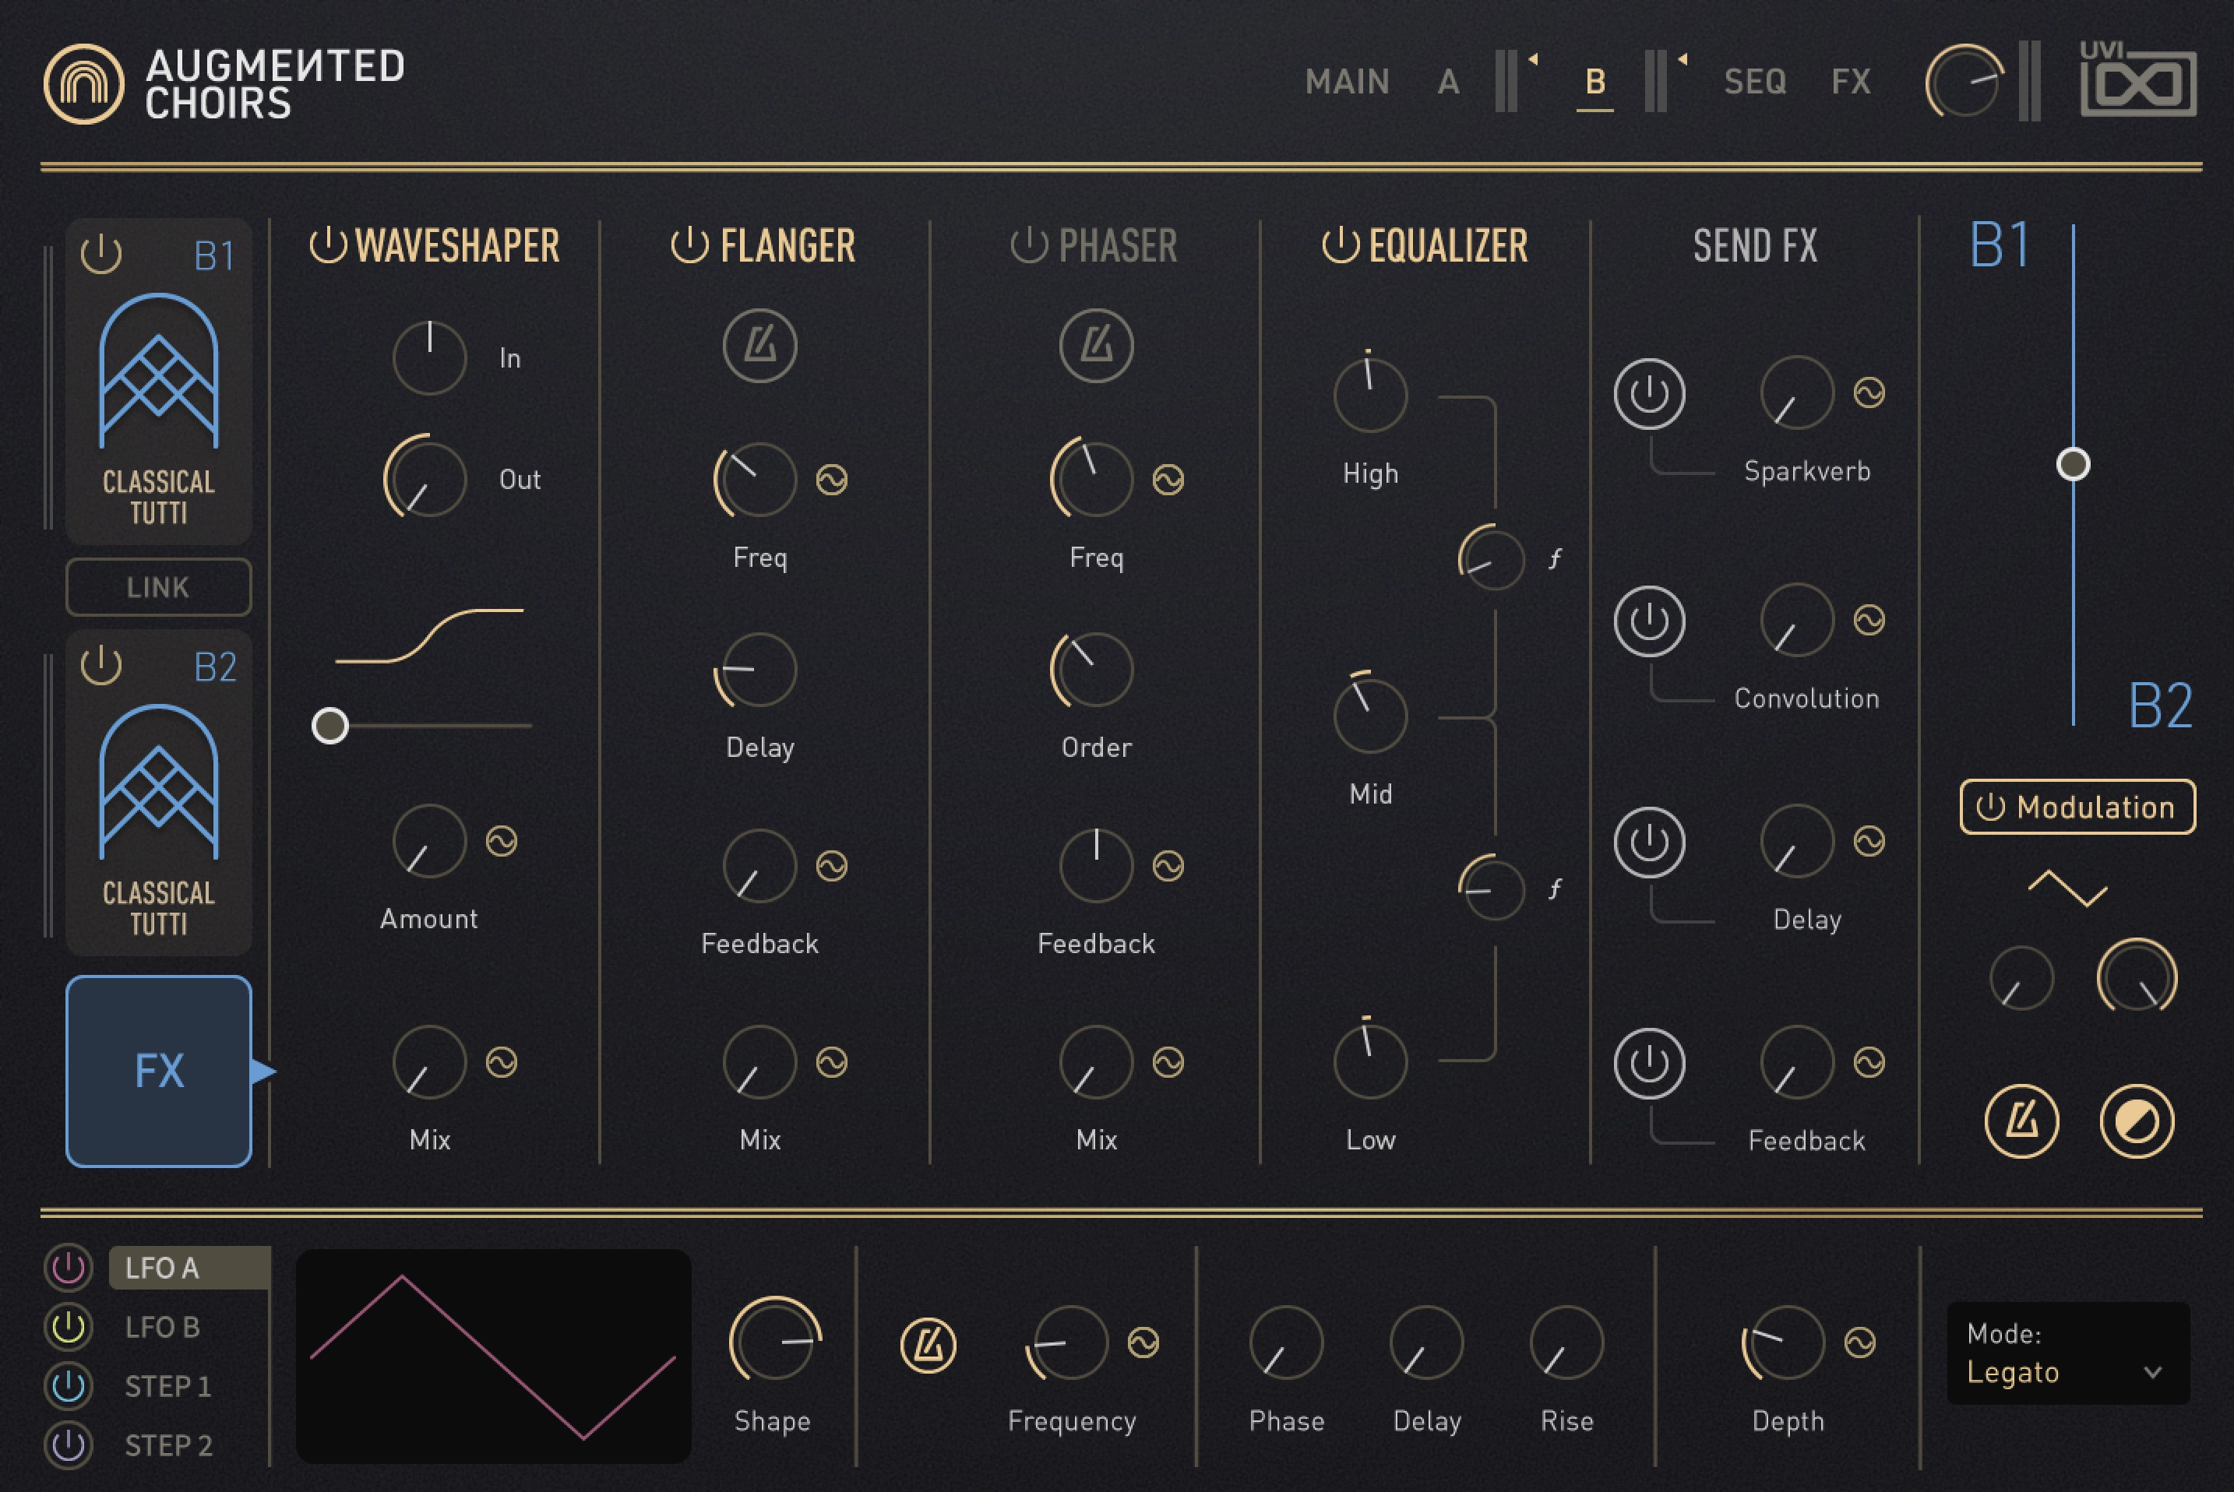Select the STEP 2 modulator tab
This screenshot has height=1492, width=2234.
168,1444
